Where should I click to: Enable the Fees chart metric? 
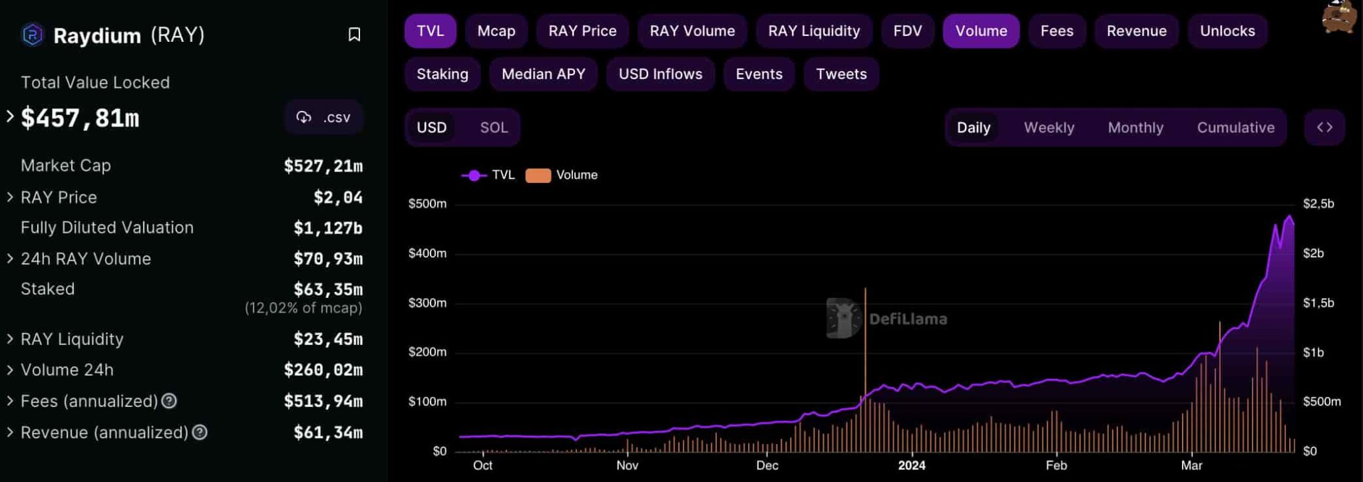pos(1056,31)
